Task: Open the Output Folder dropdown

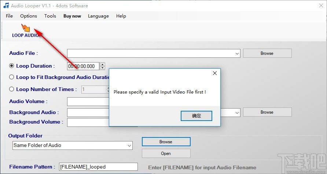Action: (x=129, y=145)
